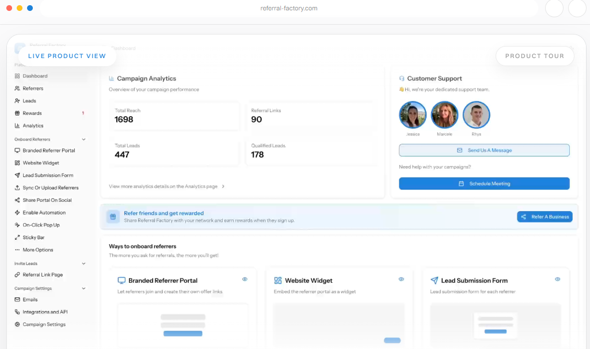Click the Lead Submission Form card paper-plane icon
Image resolution: width=590 pixels, height=349 pixels.
pyautogui.click(x=434, y=280)
